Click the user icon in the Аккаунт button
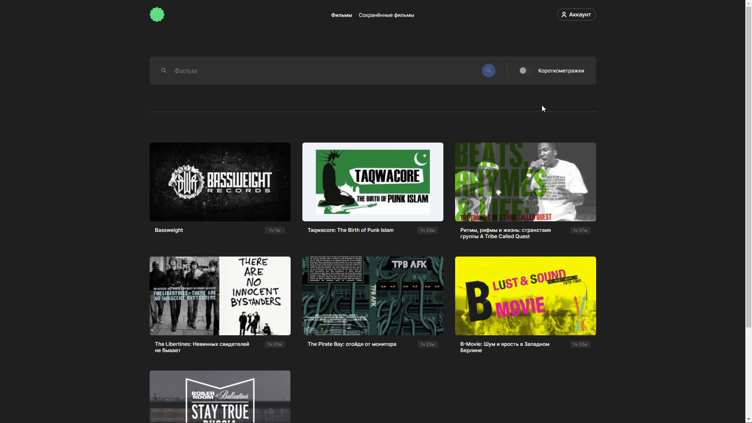The image size is (752, 423). coord(564,14)
